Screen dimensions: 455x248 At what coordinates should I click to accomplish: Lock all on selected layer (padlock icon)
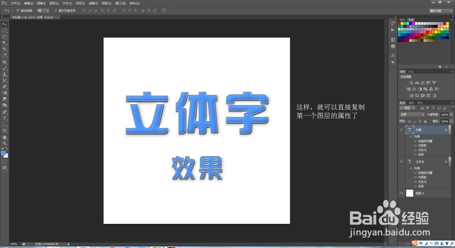pyautogui.click(x=425, y=121)
